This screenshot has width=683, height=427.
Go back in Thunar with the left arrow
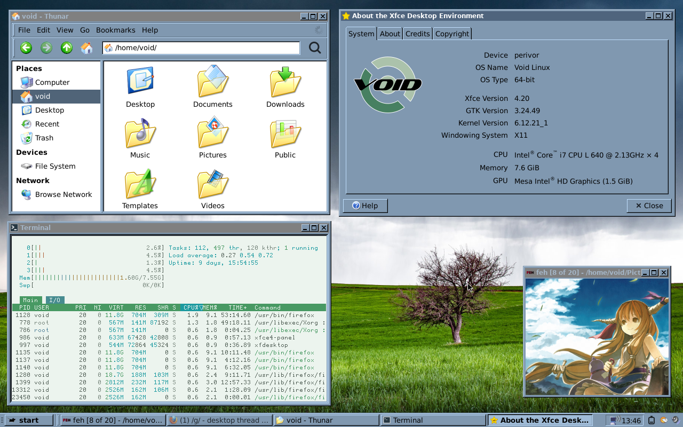click(26, 48)
